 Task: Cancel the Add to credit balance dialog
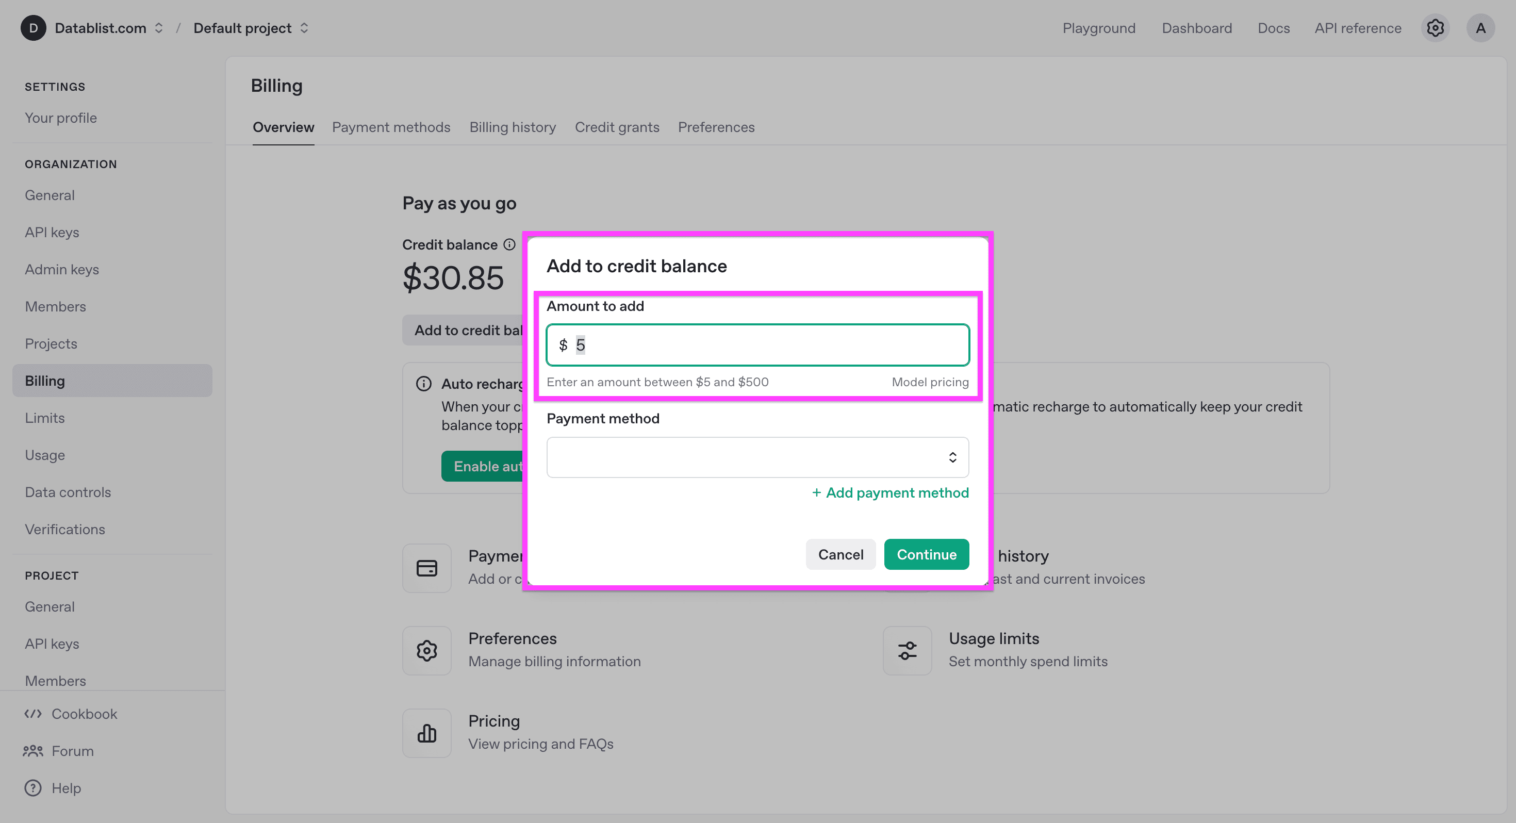pos(841,554)
